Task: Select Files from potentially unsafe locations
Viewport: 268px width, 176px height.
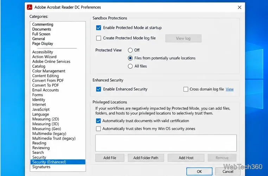Action: coord(130,58)
